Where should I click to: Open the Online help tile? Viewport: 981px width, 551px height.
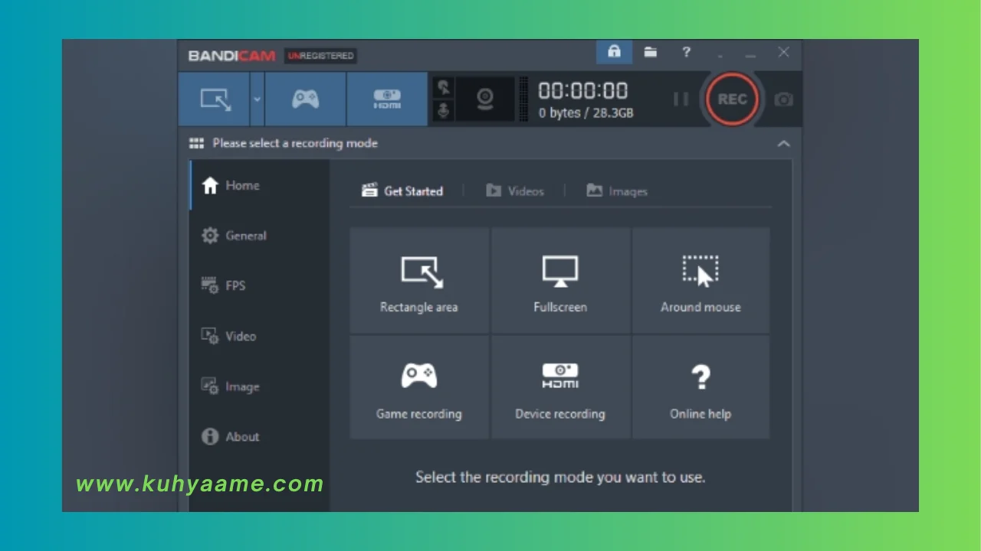(x=700, y=386)
